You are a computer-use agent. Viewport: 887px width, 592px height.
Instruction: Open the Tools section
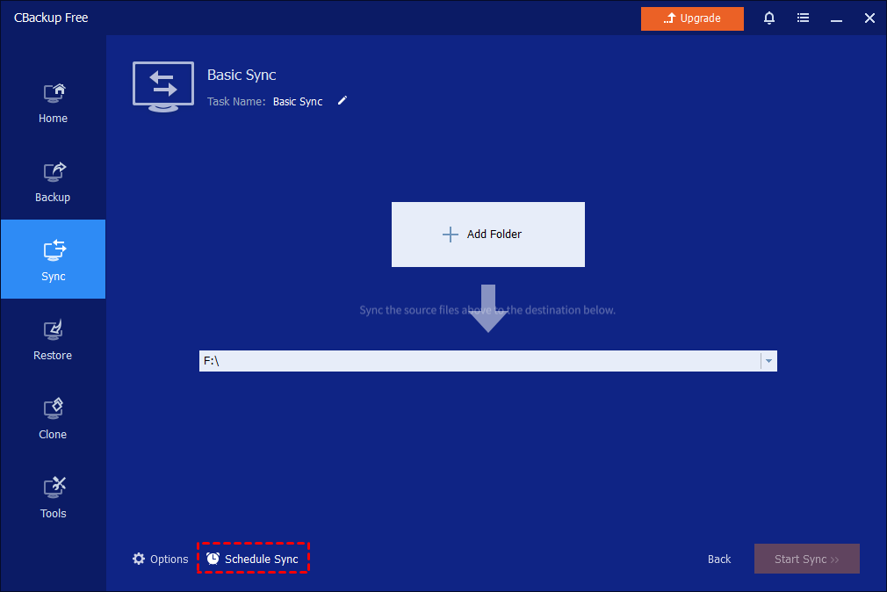tap(53, 497)
